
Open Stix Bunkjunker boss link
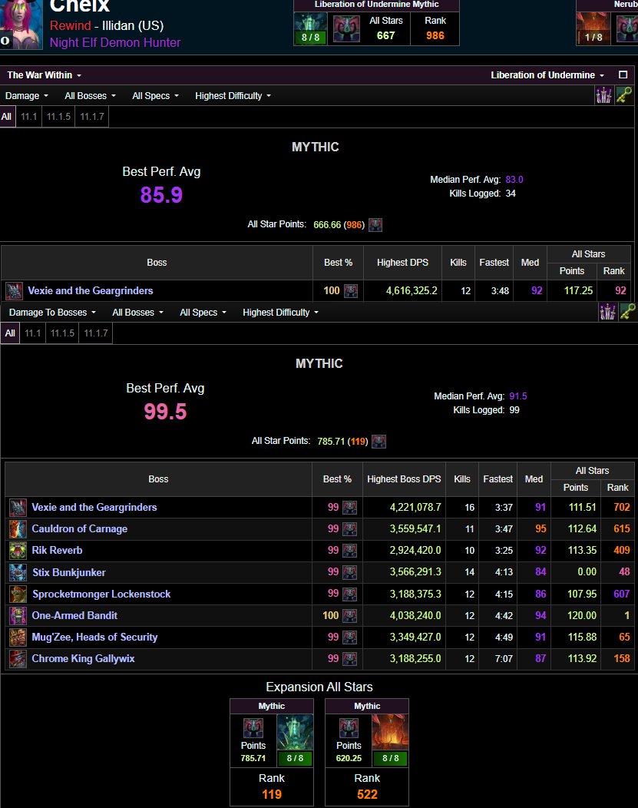pyautogui.click(x=68, y=572)
